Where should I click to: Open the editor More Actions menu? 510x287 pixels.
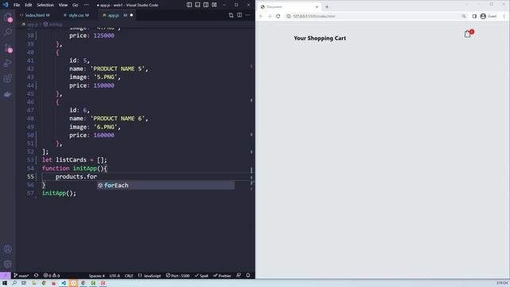pyautogui.click(x=248, y=15)
